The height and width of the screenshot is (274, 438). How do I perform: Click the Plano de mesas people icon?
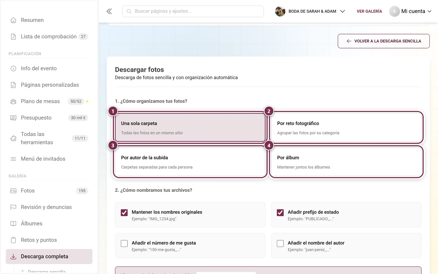pos(13,101)
